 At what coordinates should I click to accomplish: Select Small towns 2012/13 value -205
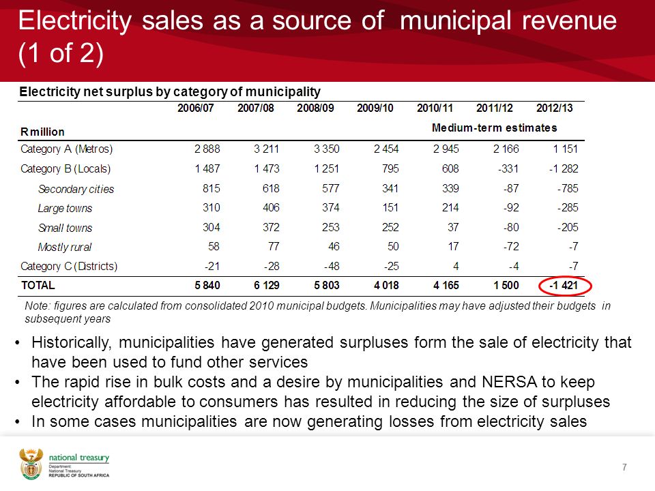point(568,227)
